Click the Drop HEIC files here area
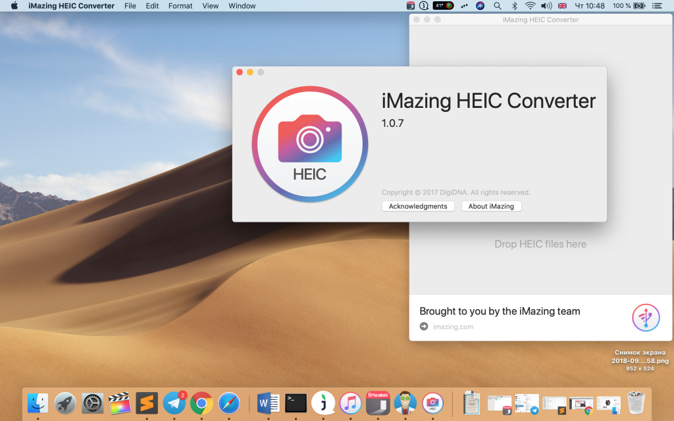Image resolution: width=674 pixels, height=421 pixels. tap(540, 244)
